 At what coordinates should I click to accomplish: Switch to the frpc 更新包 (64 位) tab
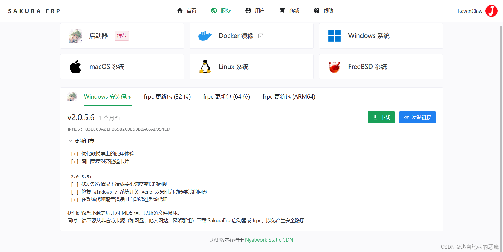pos(226,97)
